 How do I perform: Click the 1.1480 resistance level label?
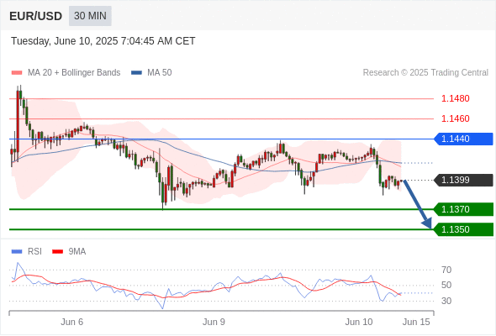point(455,98)
